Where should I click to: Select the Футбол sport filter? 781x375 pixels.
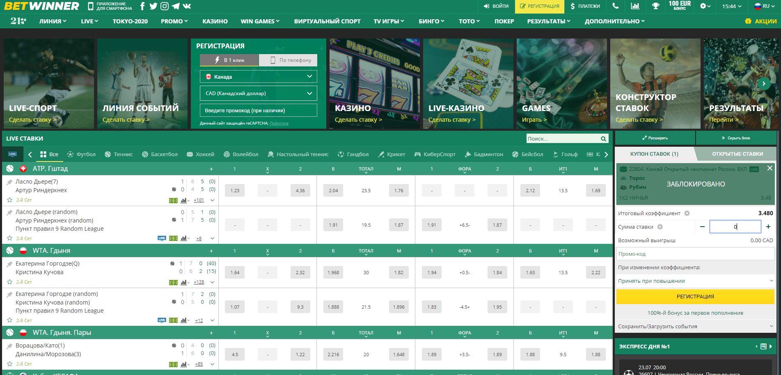coord(81,154)
